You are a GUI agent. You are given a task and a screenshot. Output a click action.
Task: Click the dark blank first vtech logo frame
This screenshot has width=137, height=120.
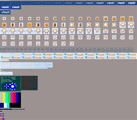(x=5, y=3)
